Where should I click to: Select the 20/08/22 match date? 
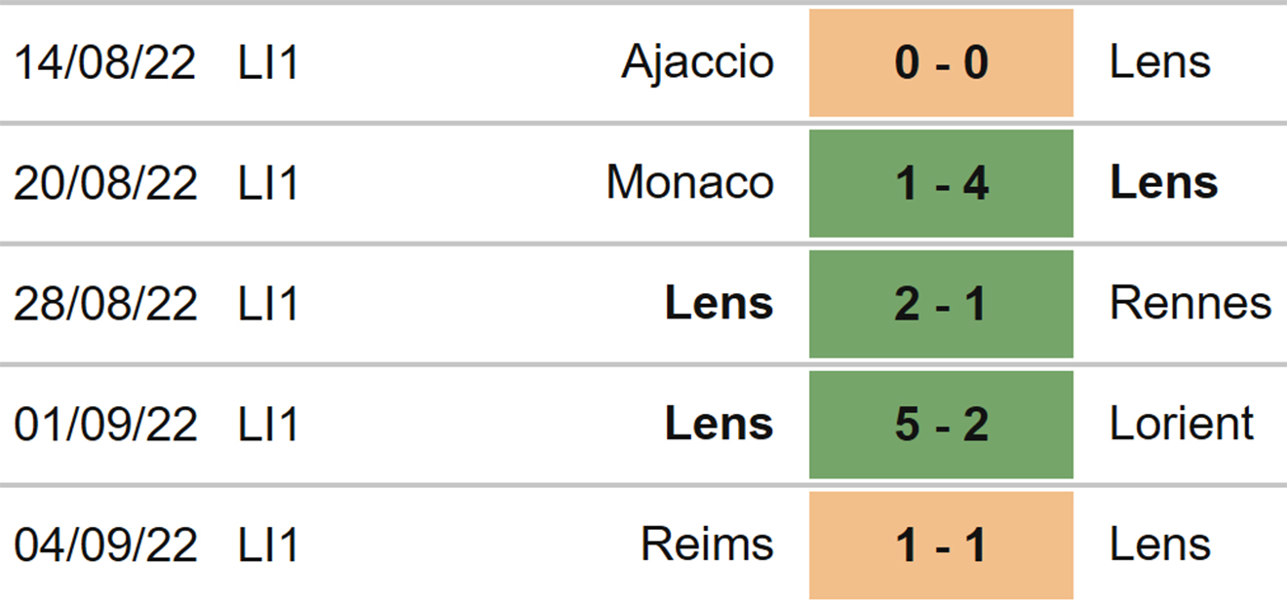[x=105, y=183]
